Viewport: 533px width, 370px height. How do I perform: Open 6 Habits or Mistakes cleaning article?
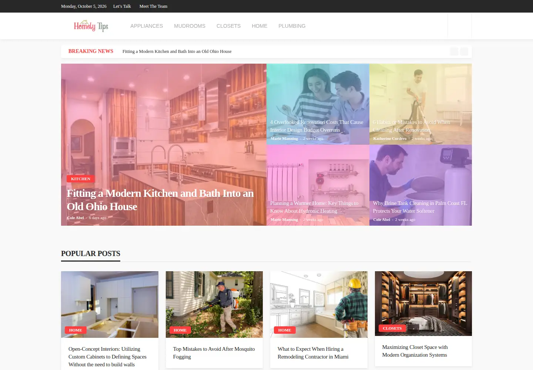coord(412,126)
